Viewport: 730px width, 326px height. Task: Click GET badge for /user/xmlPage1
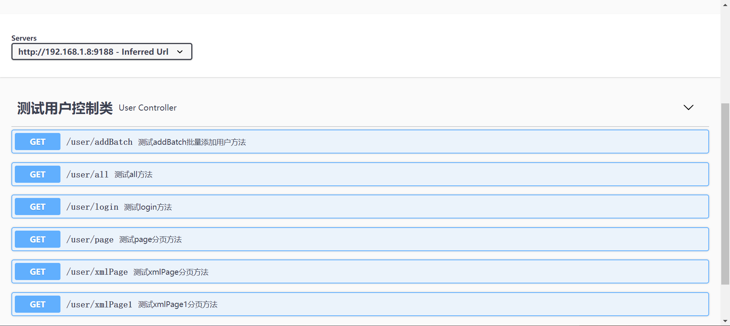coord(38,304)
